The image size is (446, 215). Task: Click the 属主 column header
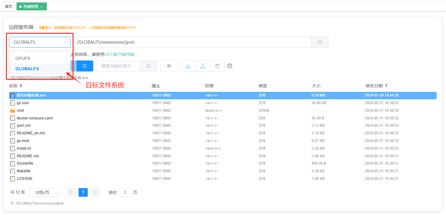click(156, 86)
